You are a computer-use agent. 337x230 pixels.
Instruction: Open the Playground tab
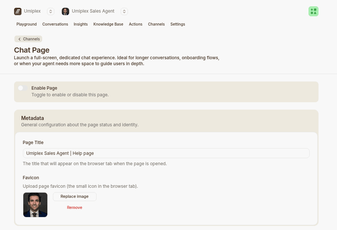(27, 24)
